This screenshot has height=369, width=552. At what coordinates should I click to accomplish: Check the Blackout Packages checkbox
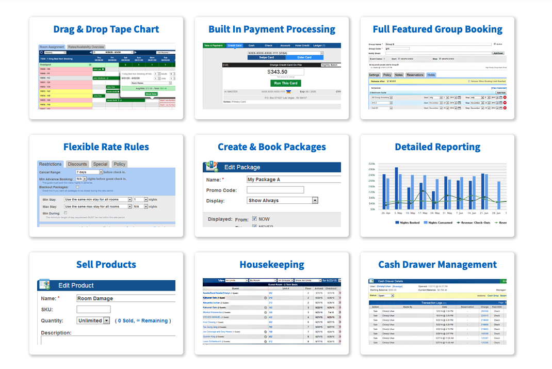tap(77, 187)
